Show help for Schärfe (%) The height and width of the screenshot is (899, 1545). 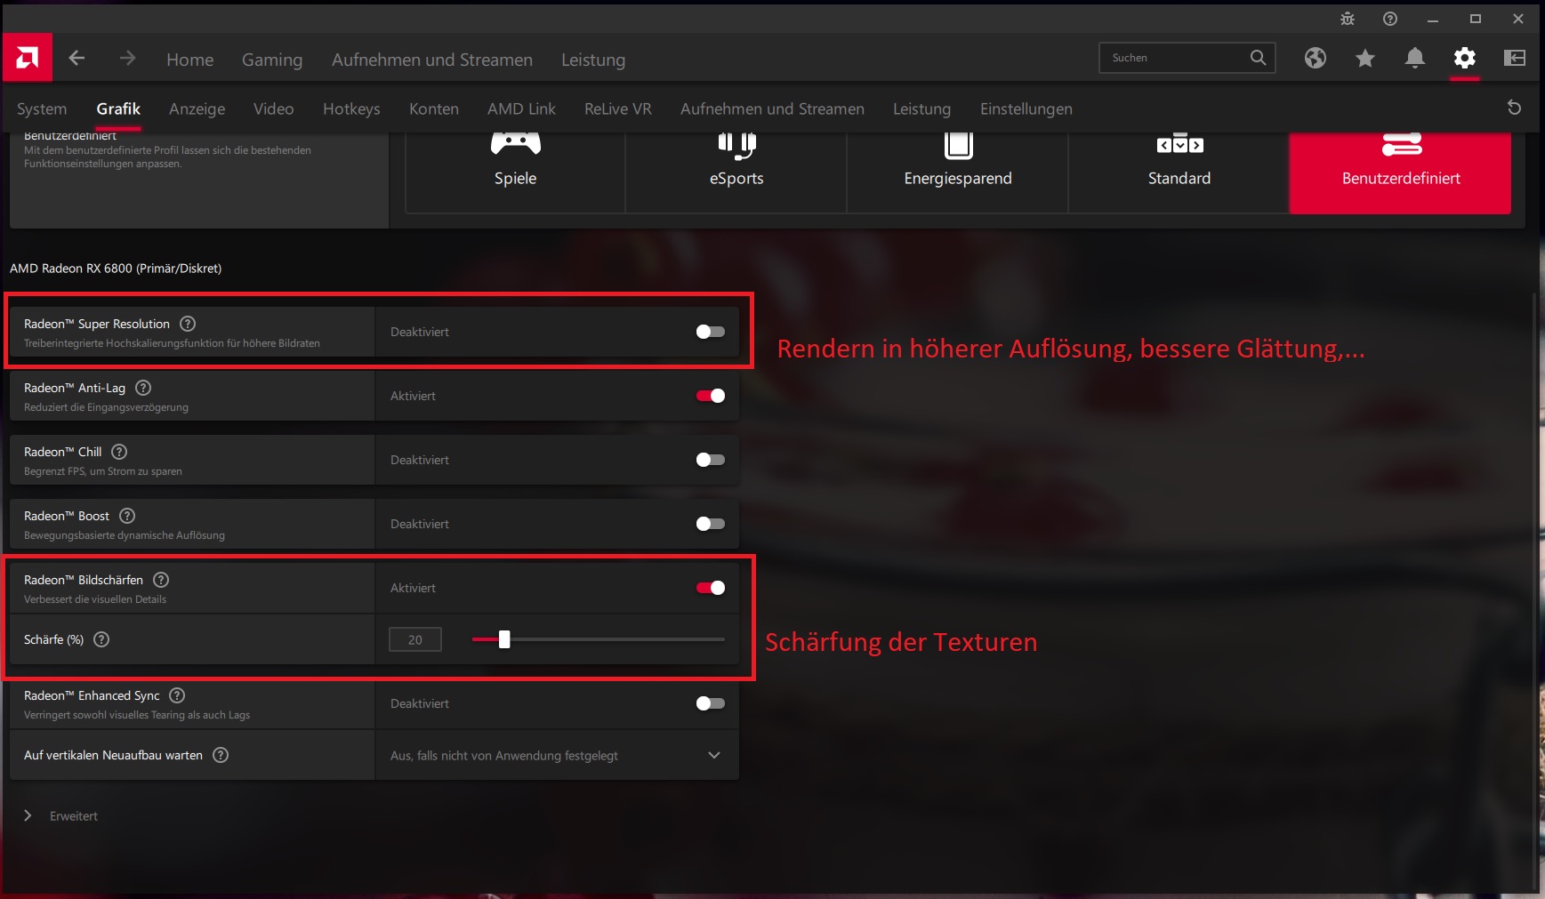101,639
